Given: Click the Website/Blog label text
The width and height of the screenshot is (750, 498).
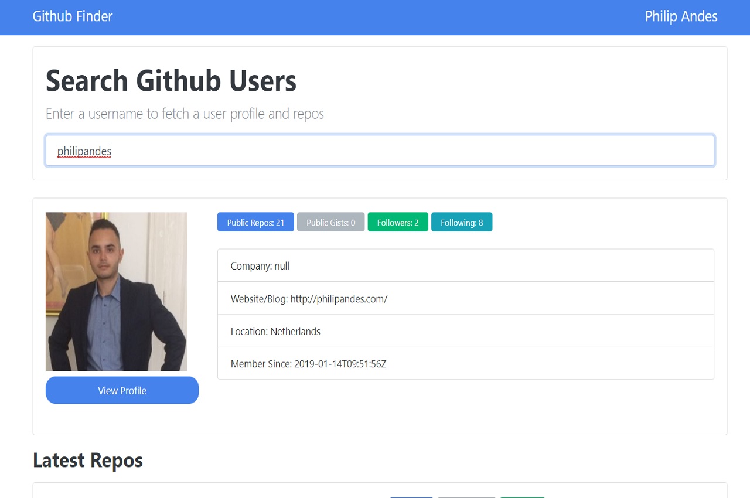Looking at the screenshot, I should point(260,299).
